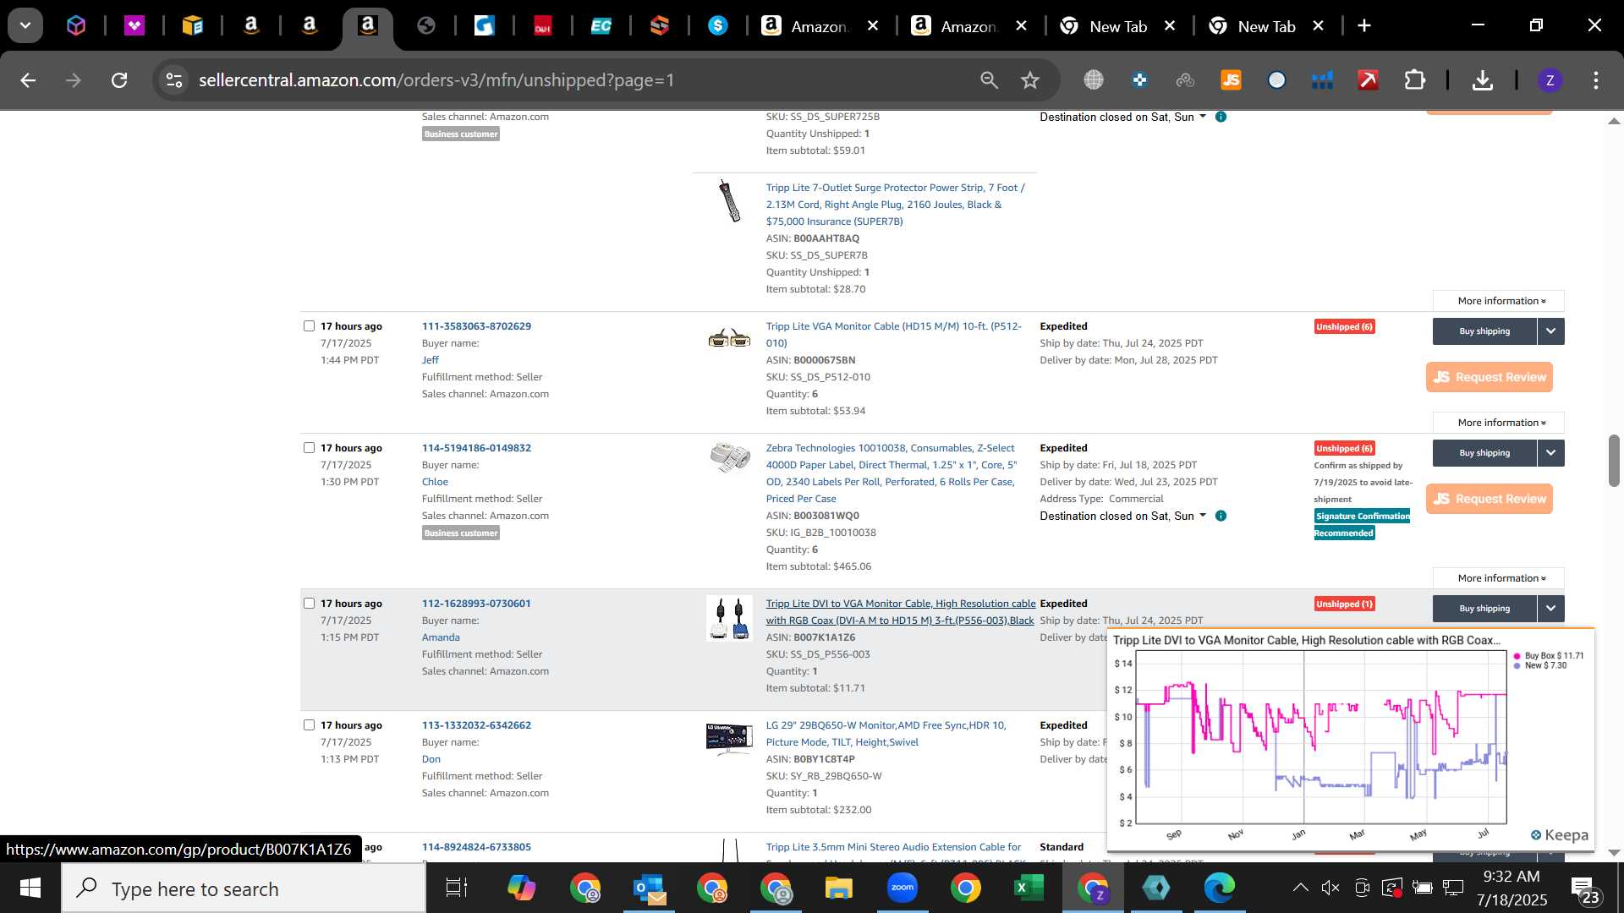Buy shipping for Jeff's VGA cable order
The image size is (1624, 913).
1484,331
